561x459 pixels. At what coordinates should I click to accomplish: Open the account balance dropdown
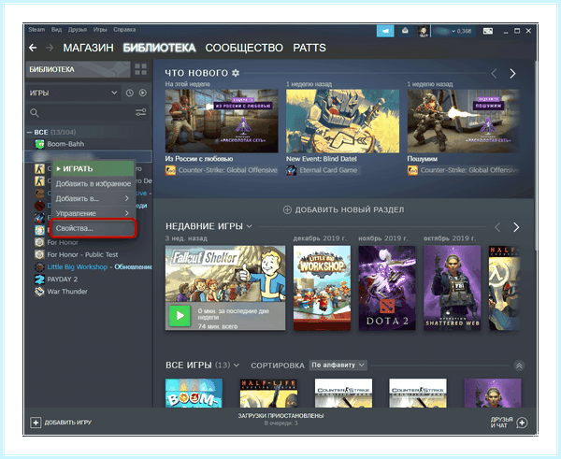[453, 31]
